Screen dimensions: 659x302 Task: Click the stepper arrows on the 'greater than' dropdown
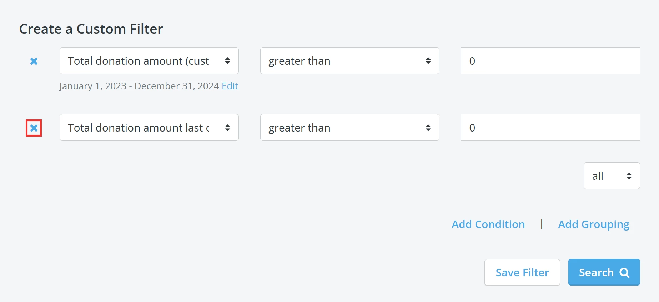[429, 61]
